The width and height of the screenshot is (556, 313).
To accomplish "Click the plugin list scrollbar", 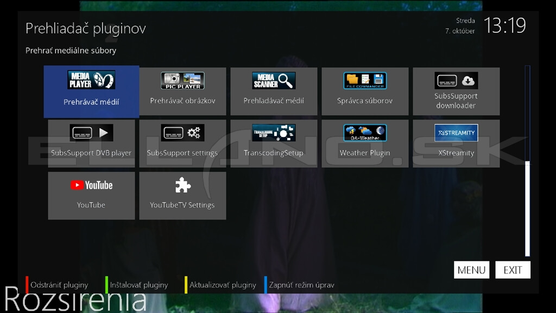I will (x=528, y=161).
